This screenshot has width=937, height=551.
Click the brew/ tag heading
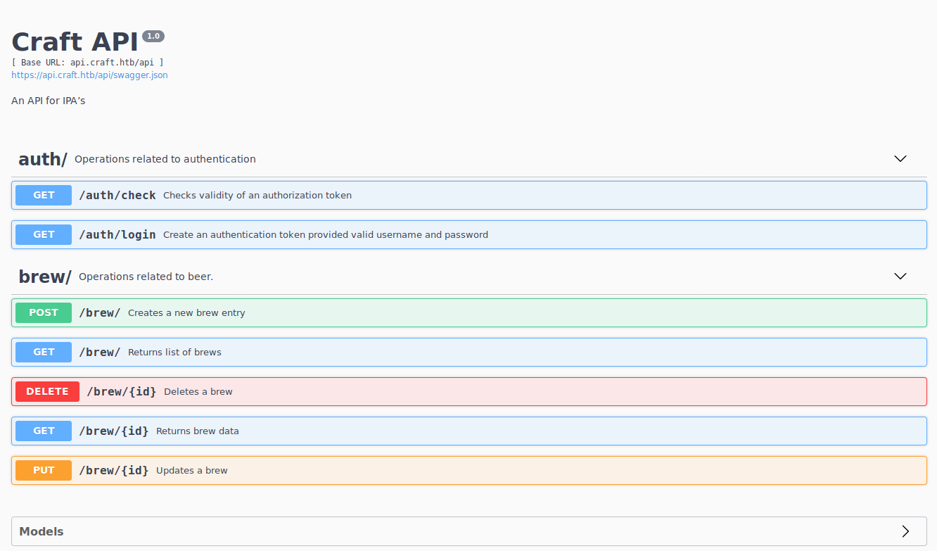click(45, 277)
